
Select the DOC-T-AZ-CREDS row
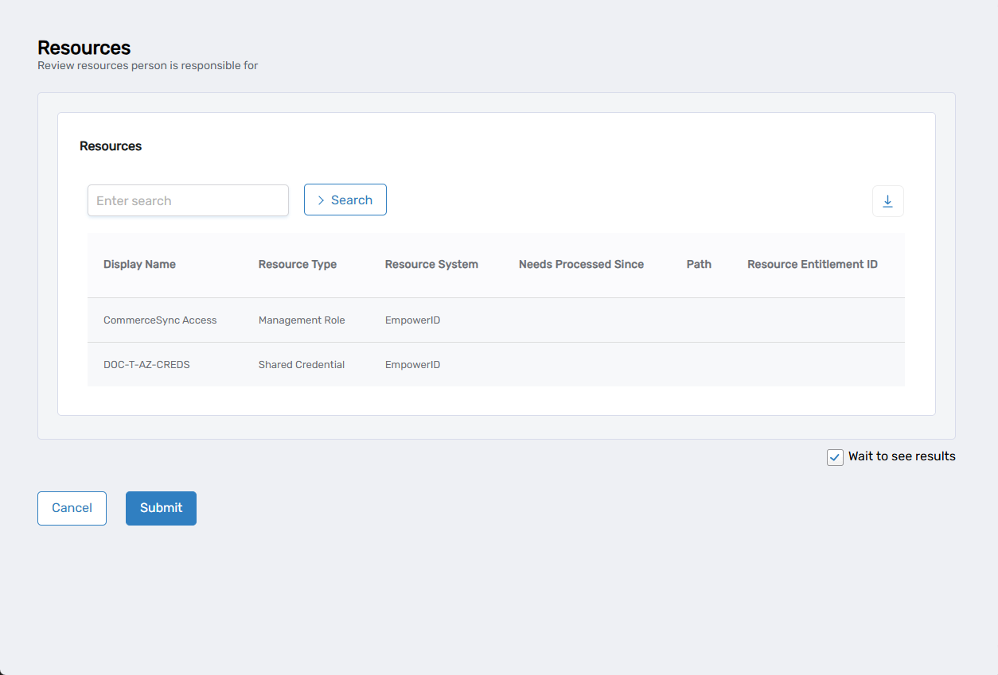click(146, 364)
